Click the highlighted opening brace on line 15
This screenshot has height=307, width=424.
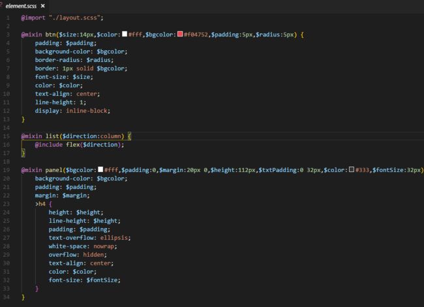[x=129, y=136]
